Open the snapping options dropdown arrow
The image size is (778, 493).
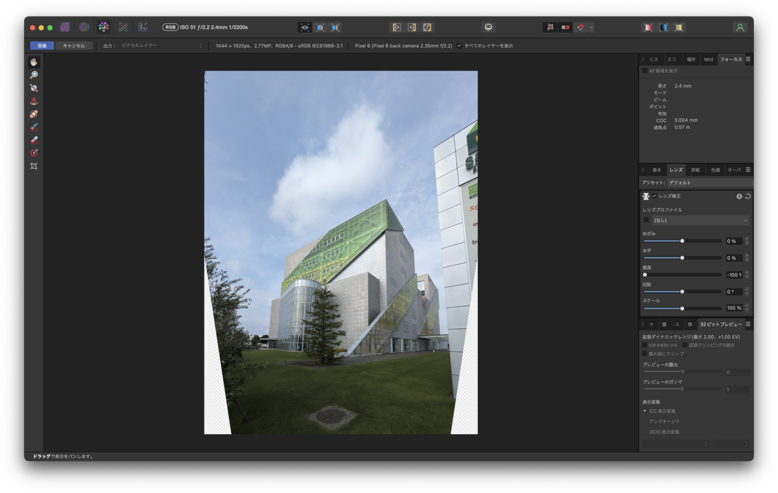tap(591, 27)
